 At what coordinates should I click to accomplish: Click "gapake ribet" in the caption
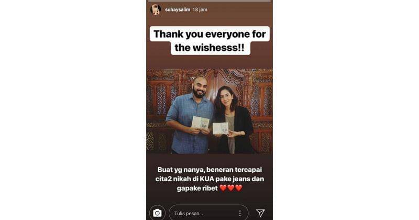click(197, 188)
